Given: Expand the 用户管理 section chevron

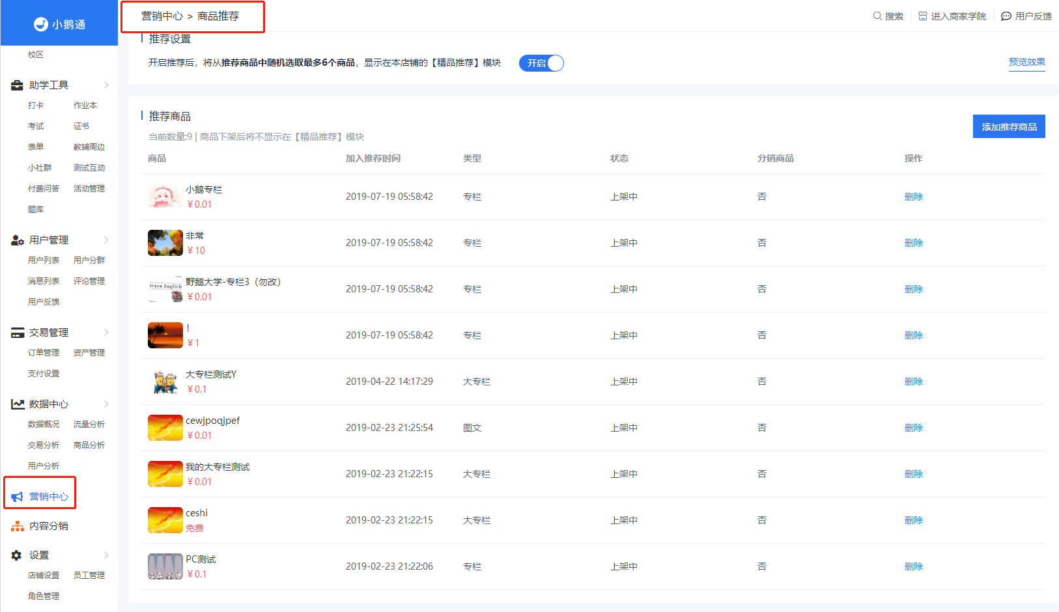Looking at the screenshot, I should pos(106,240).
